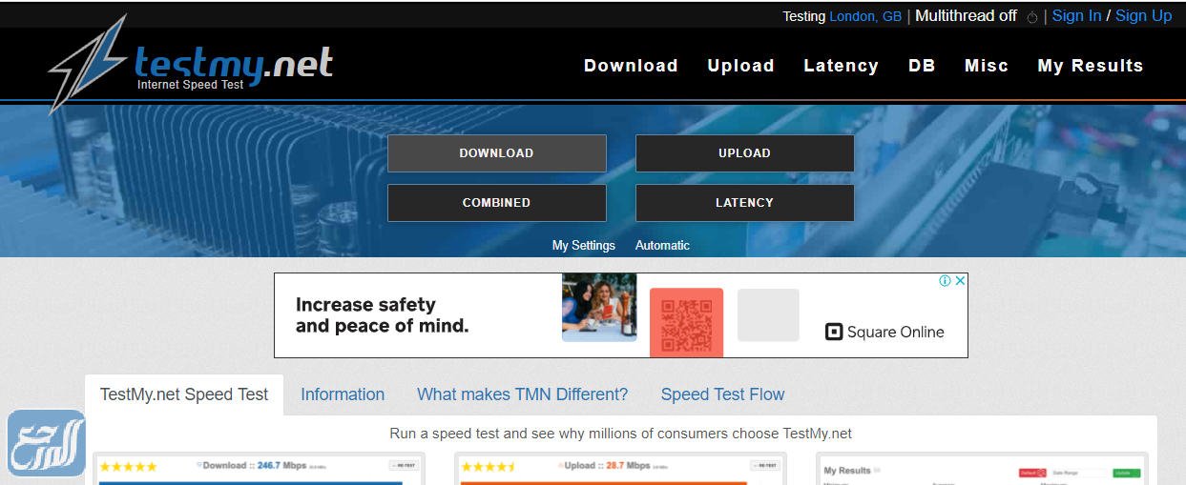Click the Upload 28.7 Mbps result thumbnail
The width and height of the screenshot is (1186, 485).
click(620, 469)
